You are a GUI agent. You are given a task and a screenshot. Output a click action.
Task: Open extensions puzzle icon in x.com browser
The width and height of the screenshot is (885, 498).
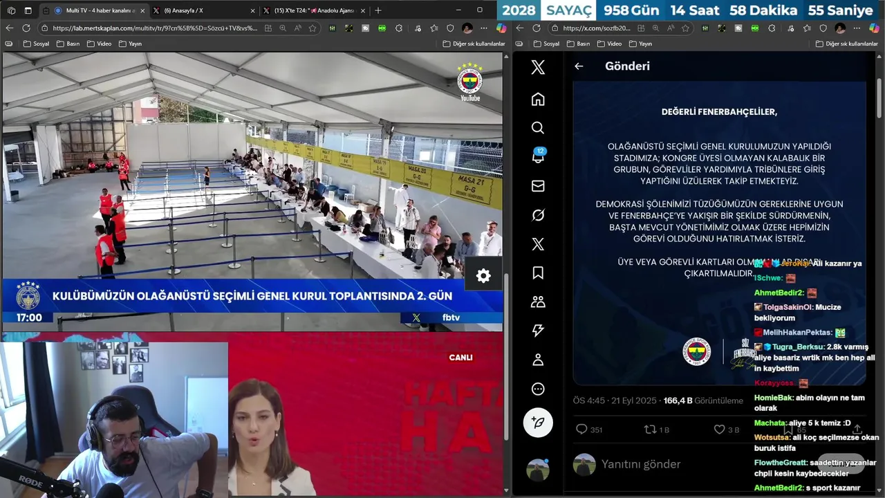click(772, 28)
